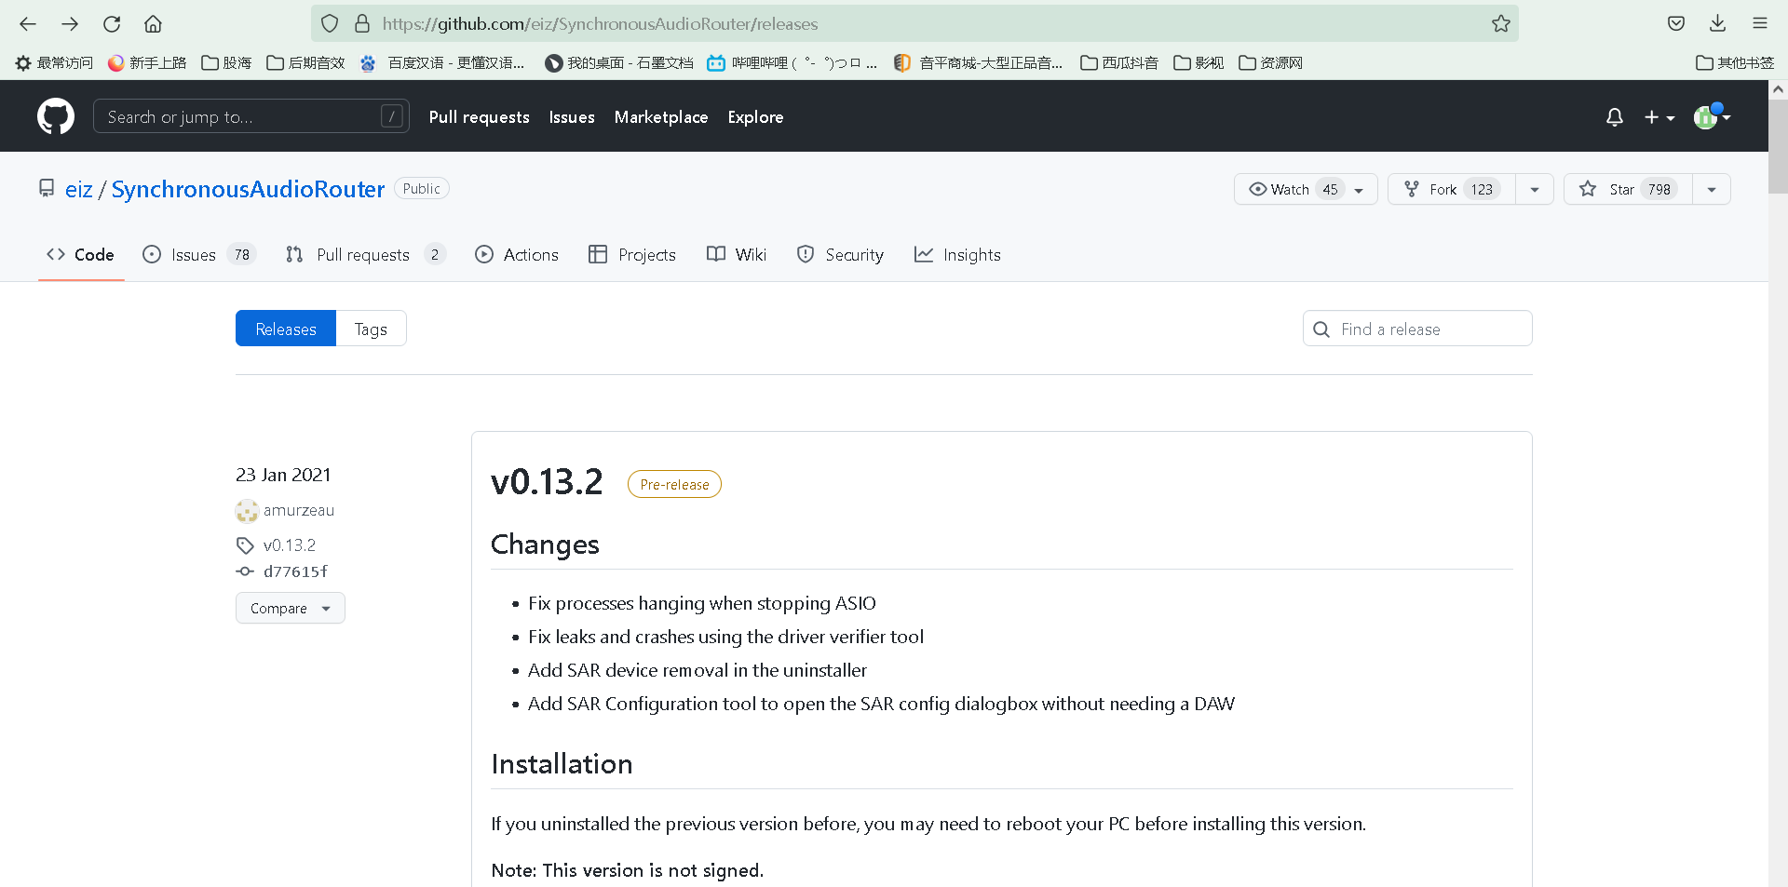Star the SynchronousAudioRouter repository
The width and height of the screenshot is (1788, 887).
(x=1628, y=189)
